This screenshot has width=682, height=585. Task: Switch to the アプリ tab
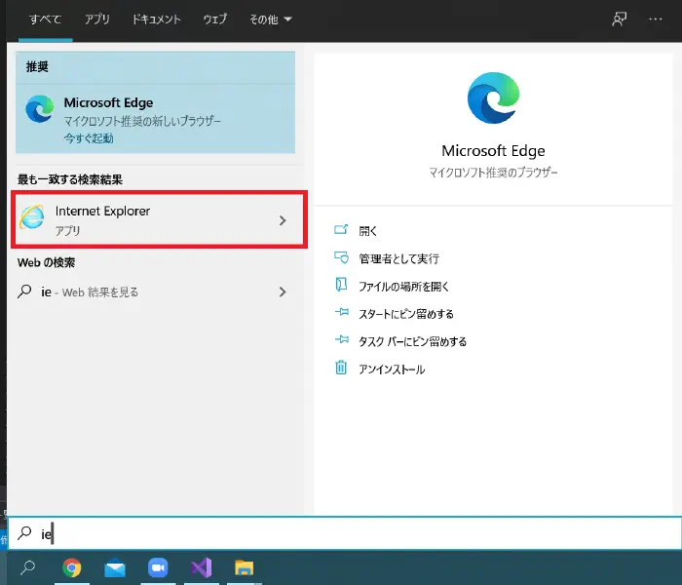click(x=97, y=19)
